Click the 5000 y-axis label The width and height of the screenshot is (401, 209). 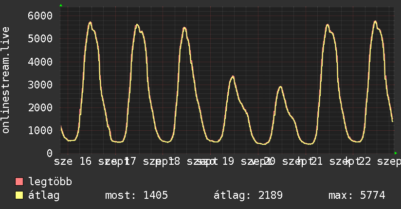40,39
